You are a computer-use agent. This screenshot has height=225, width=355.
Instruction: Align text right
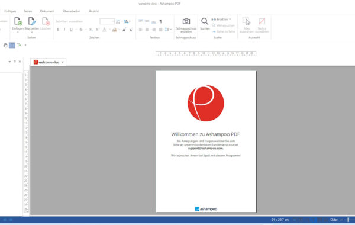tap(154, 30)
